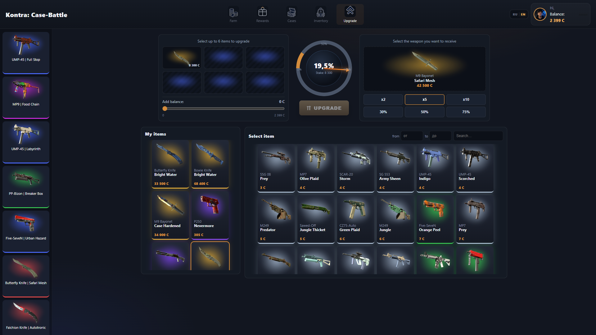Switch language to EN
The height and width of the screenshot is (335, 596).
pyautogui.click(x=523, y=15)
